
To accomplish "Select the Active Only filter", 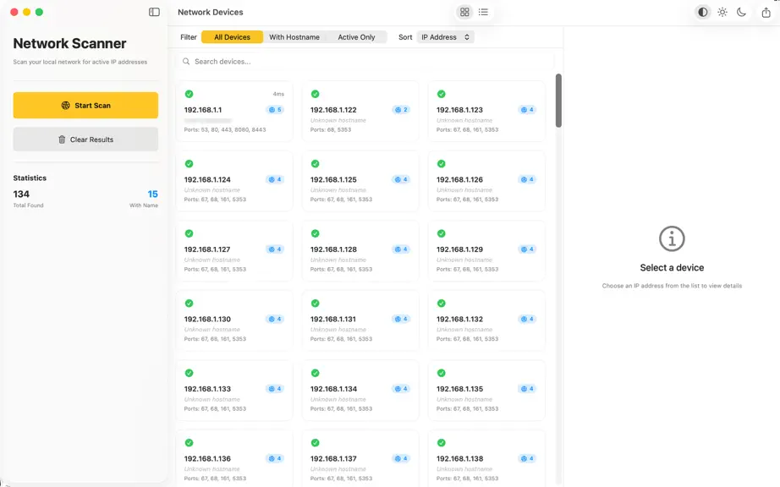I will pyautogui.click(x=356, y=36).
